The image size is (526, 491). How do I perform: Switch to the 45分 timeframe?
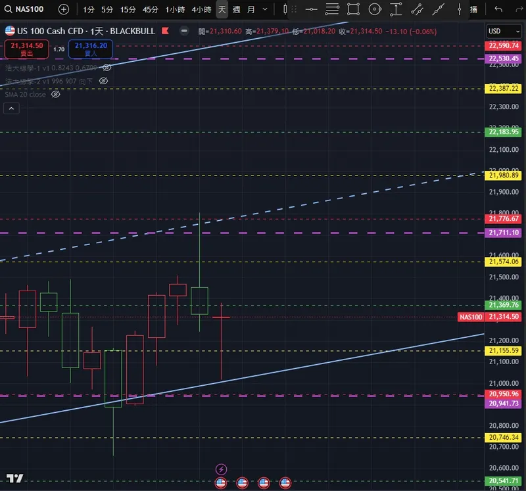151,10
